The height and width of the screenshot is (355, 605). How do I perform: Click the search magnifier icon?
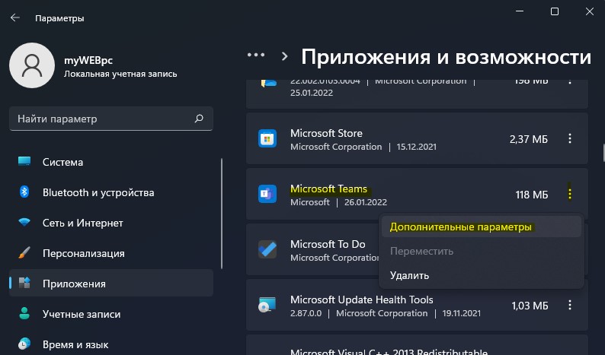[x=199, y=119]
